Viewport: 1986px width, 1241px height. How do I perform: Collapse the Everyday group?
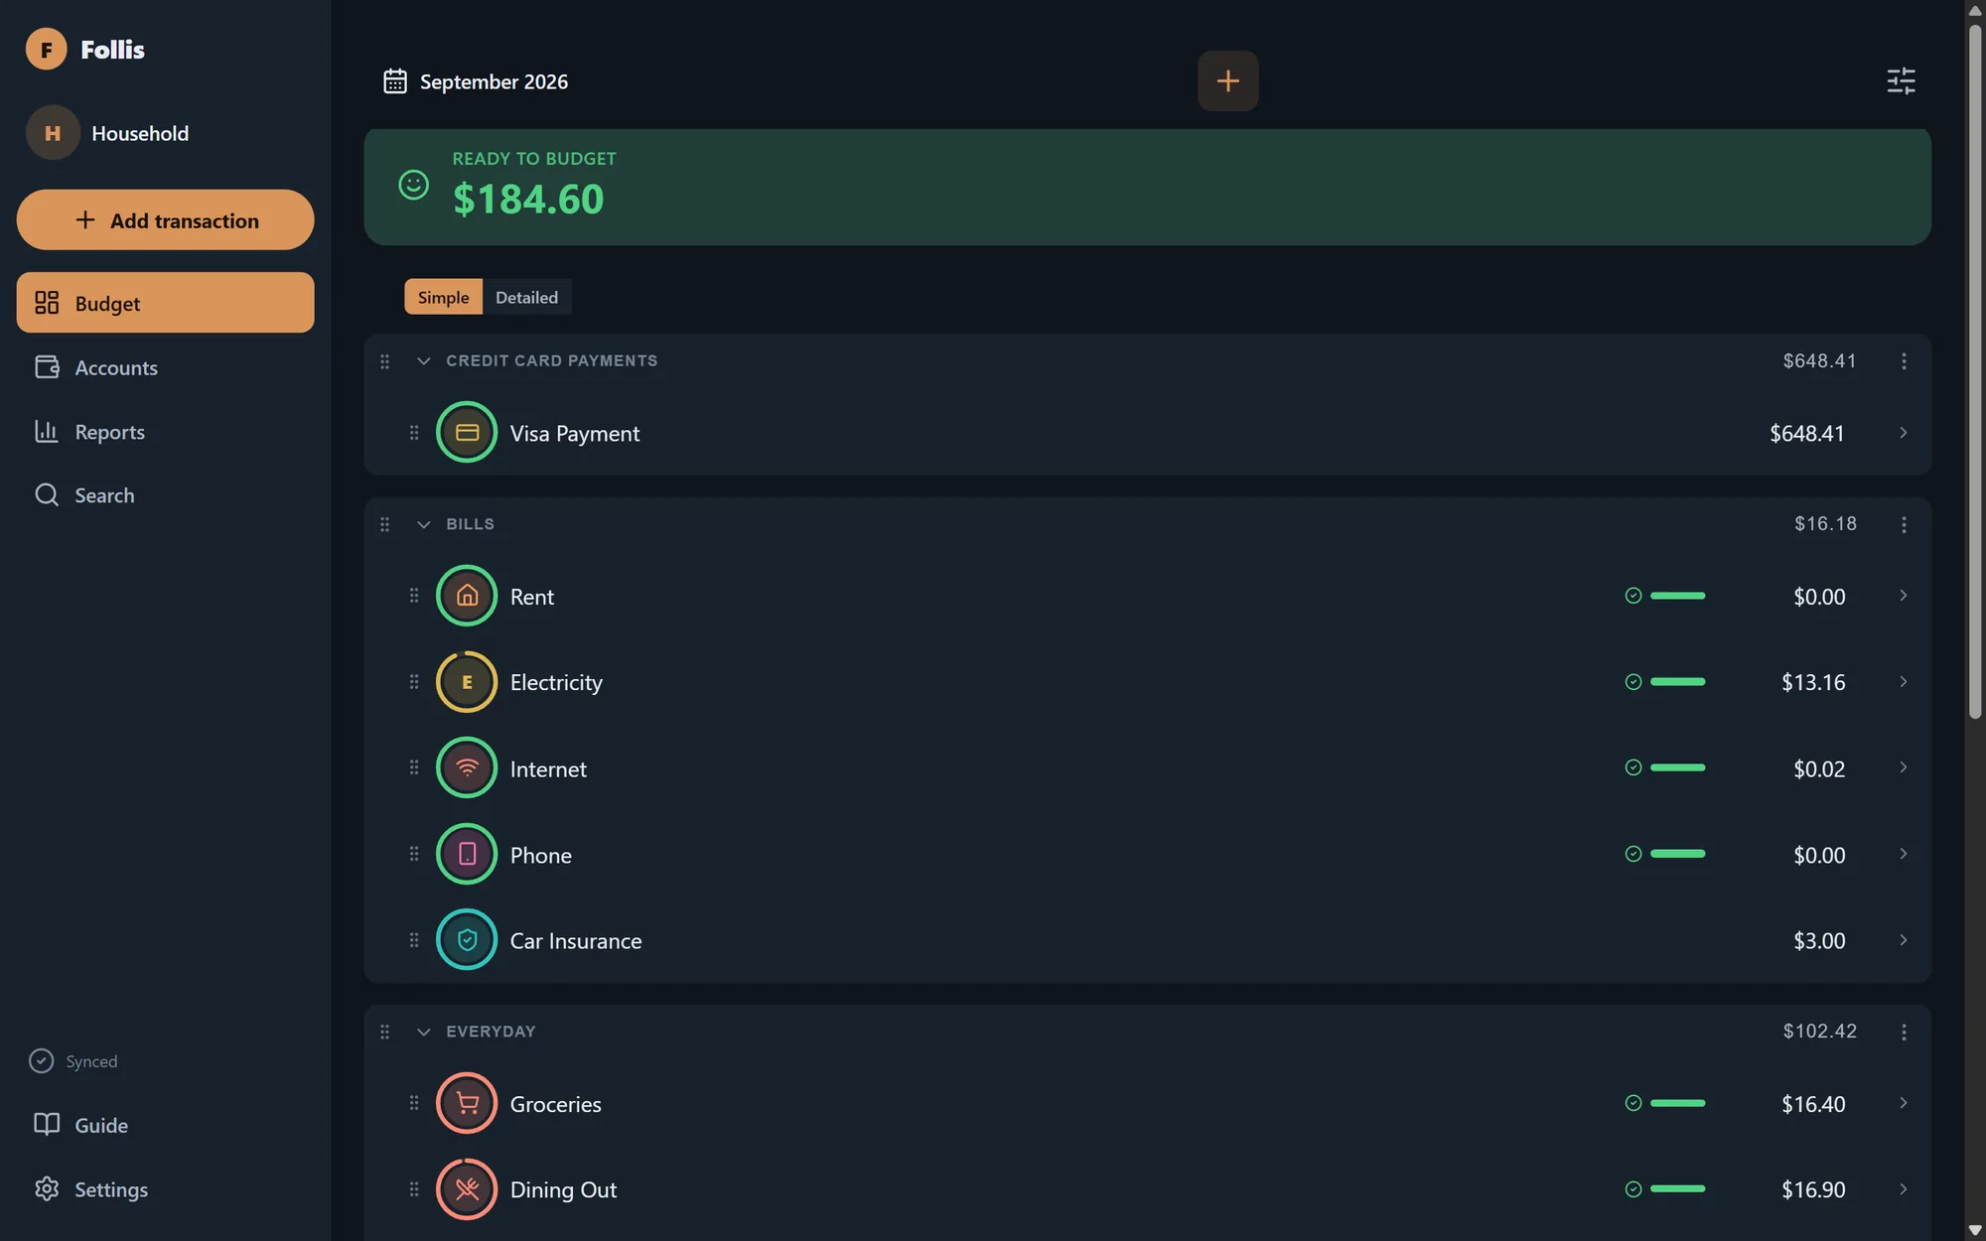[x=424, y=1033]
